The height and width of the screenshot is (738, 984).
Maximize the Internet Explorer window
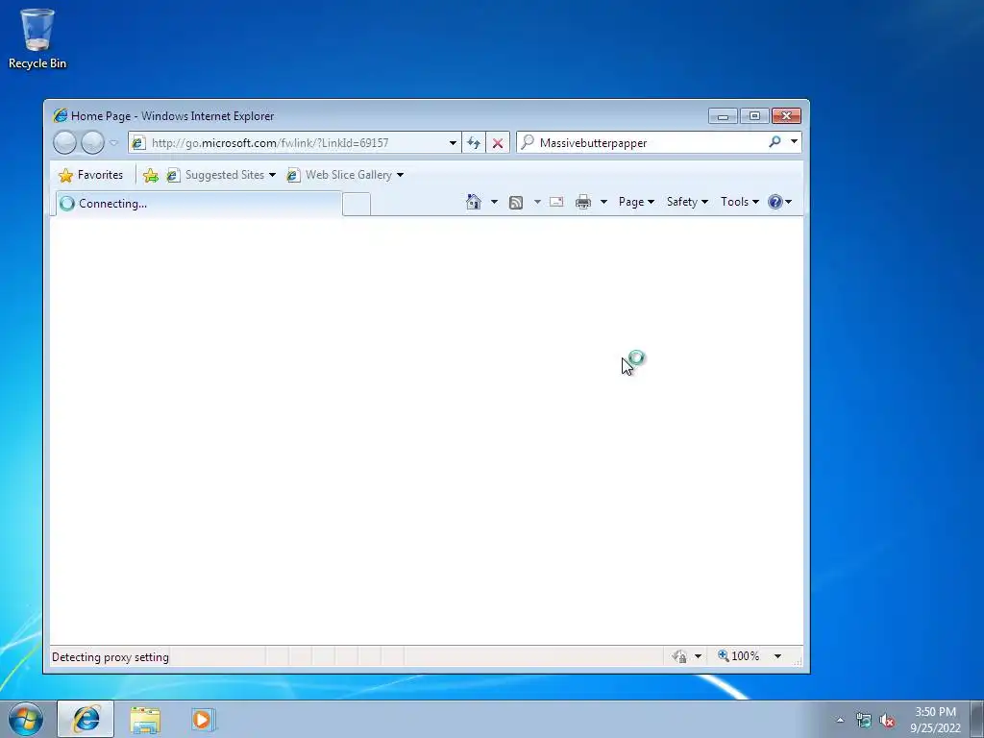754,116
